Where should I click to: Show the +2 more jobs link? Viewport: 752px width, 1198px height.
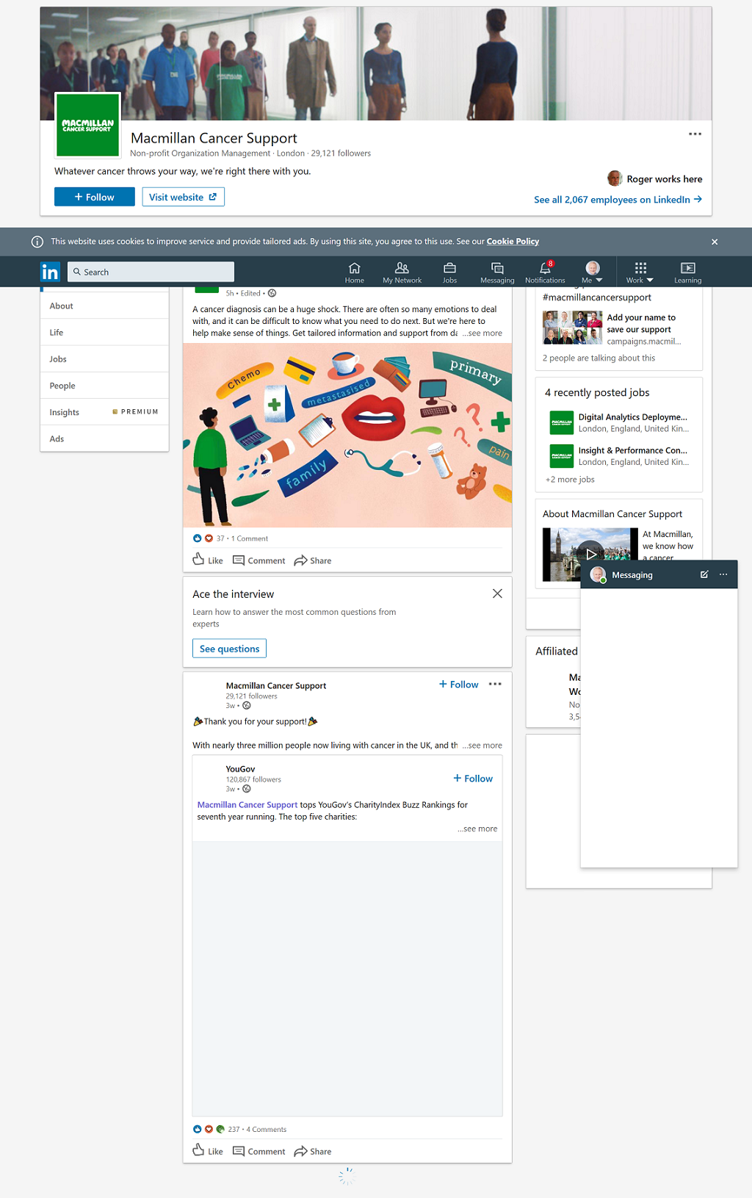pyautogui.click(x=570, y=480)
